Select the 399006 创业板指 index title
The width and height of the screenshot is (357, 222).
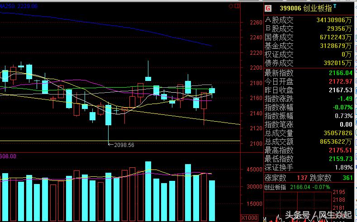[x=305, y=8]
